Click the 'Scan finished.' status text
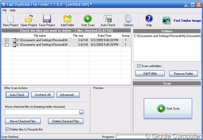Screen dimensions: 203x140 tap(10, 137)
